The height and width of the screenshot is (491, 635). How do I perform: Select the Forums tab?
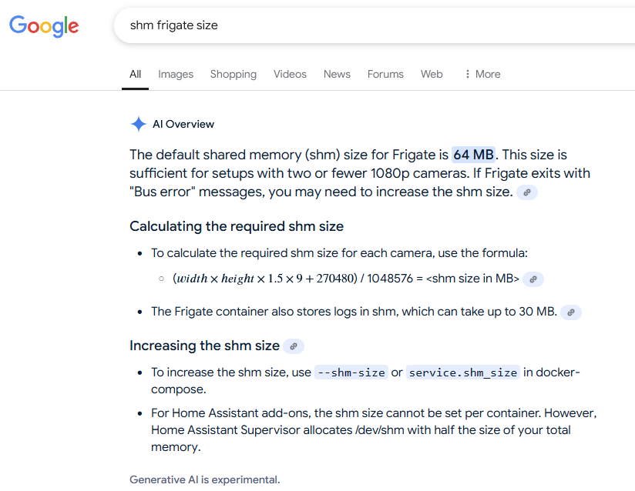(385, 74)
